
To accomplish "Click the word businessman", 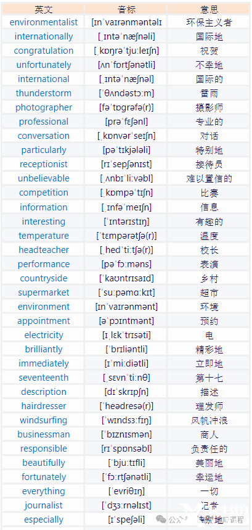I will 44,434.
